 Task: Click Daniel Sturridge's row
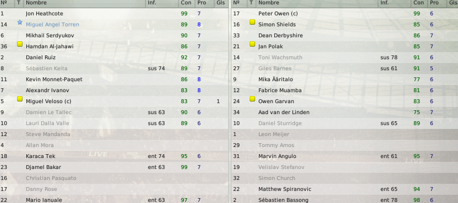click(345, 123)
